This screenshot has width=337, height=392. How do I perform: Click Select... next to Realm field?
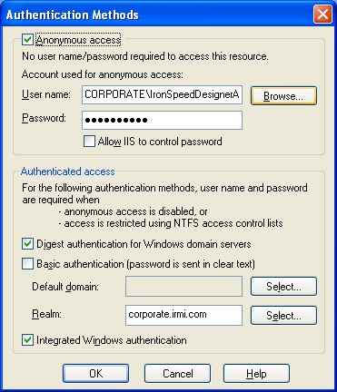pos(283,316)
